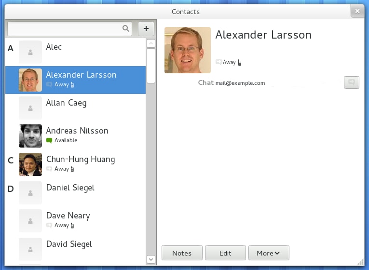Click David Siegel's placeholder avatar

pos(30,249)
